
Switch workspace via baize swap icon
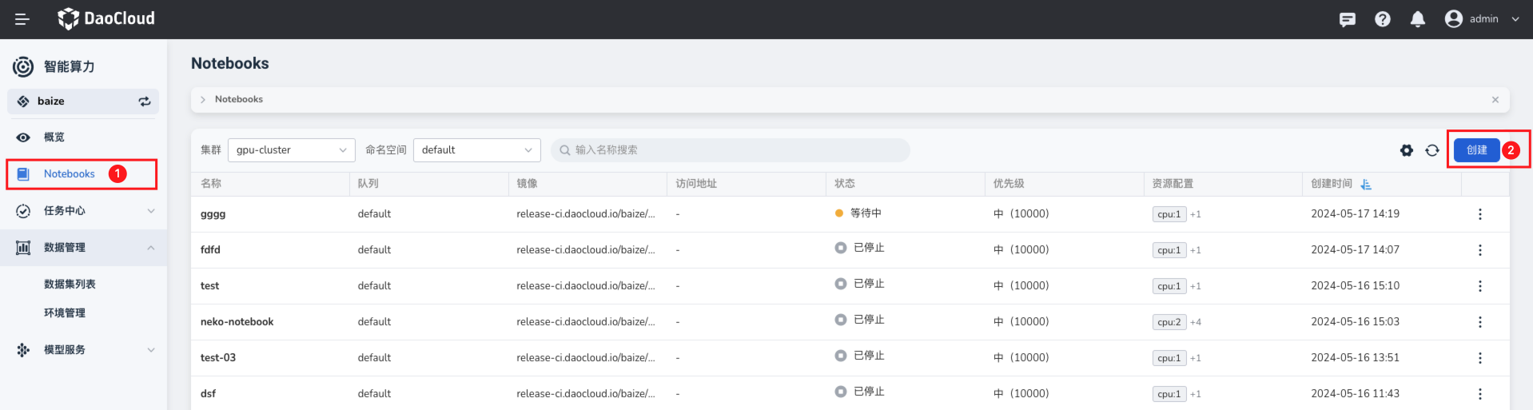pyautogui.click(x=145, y=102)
